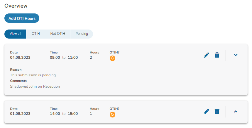Collapse the 04.08.2023 entry details chevron
This screenshot has width=252, height=128.
[x=236, y=55]
